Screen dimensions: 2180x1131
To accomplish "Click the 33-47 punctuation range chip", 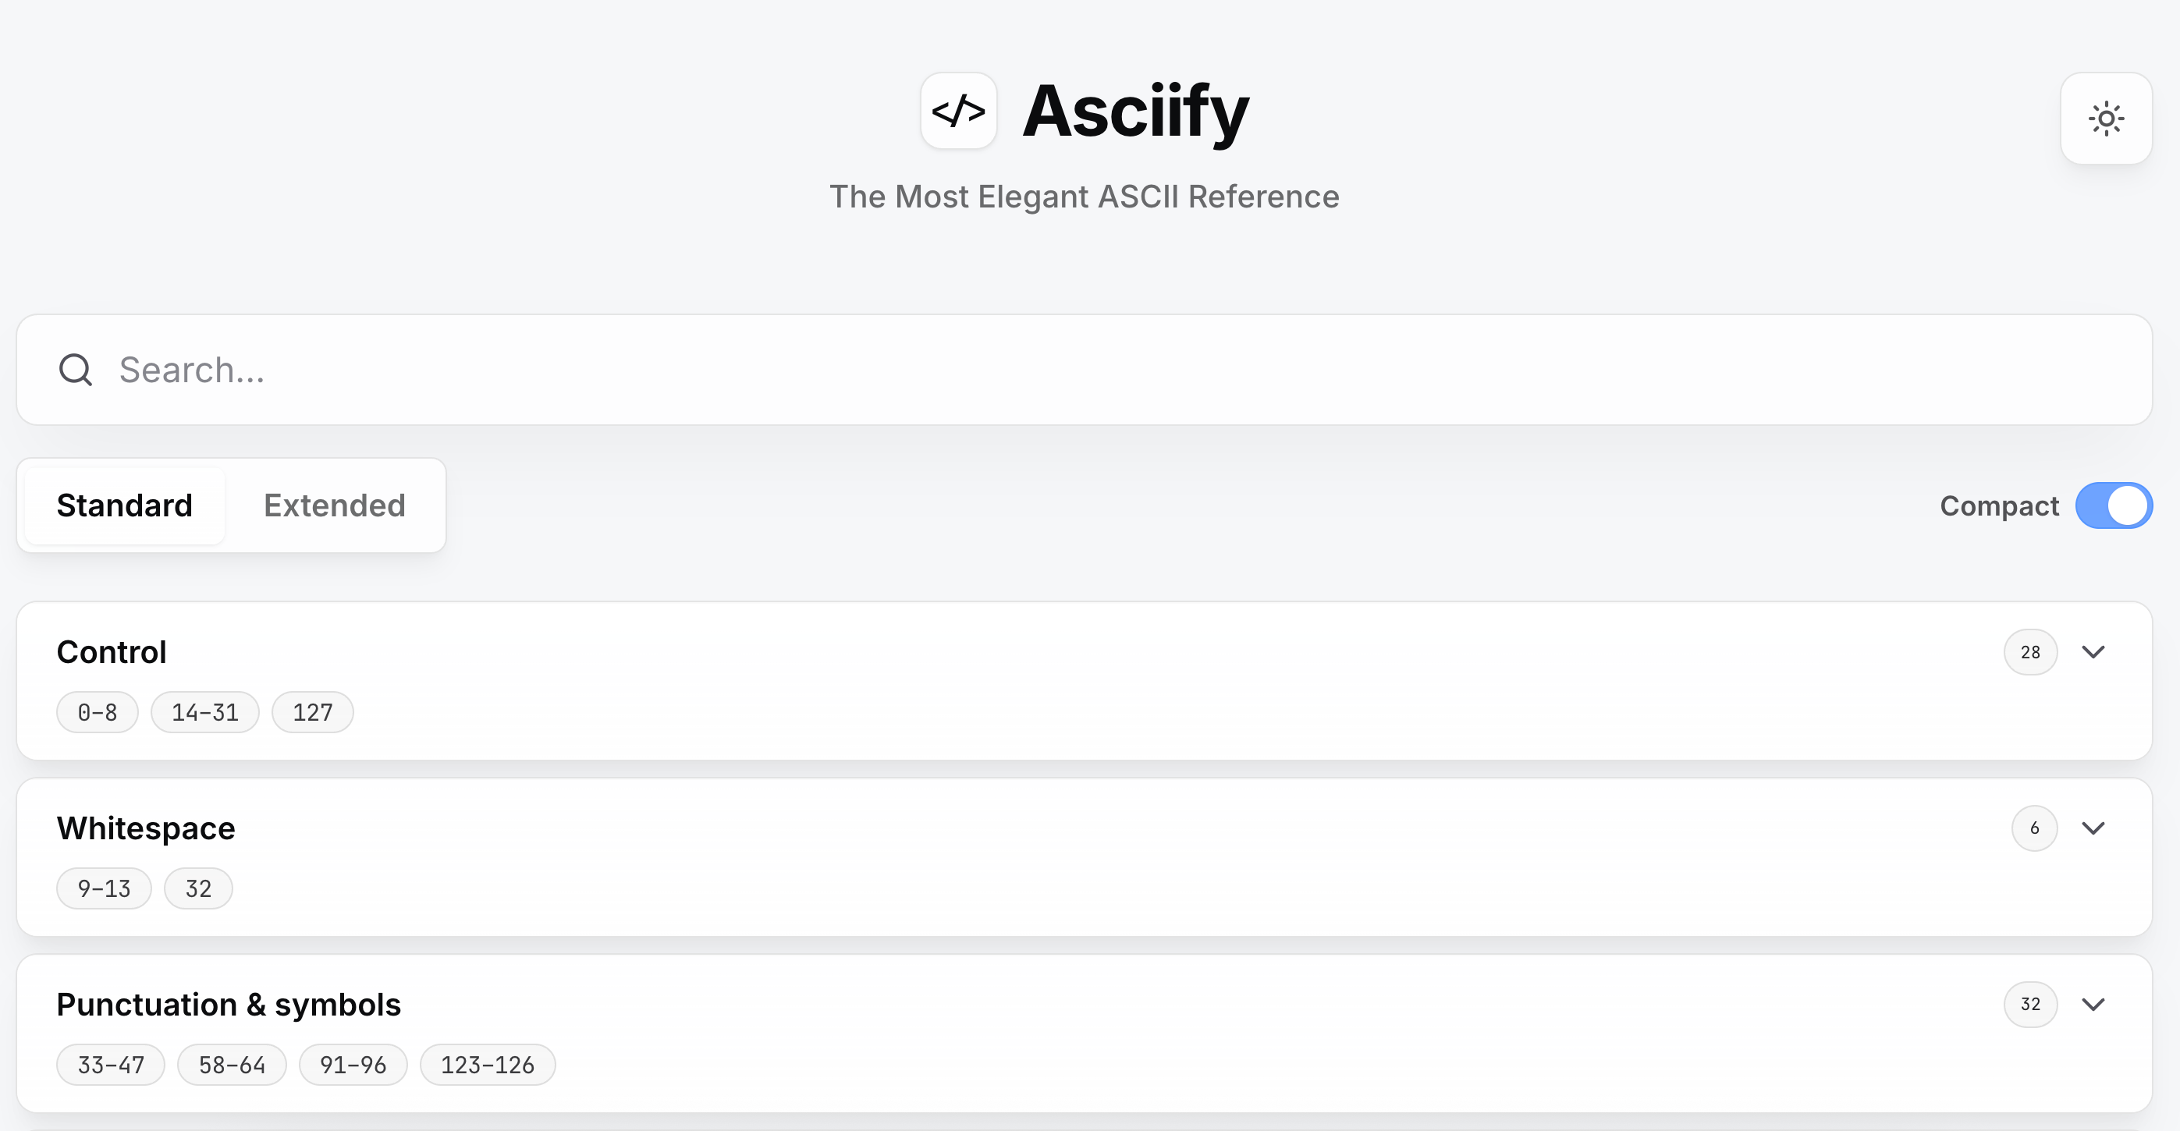I will coord(111,1064).
